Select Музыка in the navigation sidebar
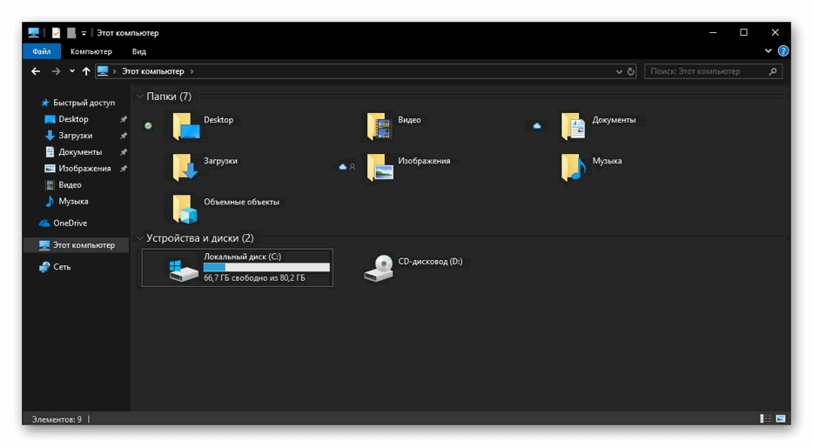The image size is (813, 447). pos(67,202)
